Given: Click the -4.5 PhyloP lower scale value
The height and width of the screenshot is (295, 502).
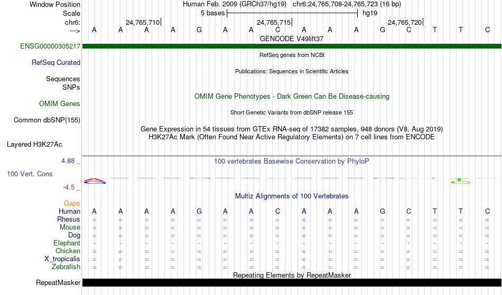Looking at the screenshot, I should (69, 187).
